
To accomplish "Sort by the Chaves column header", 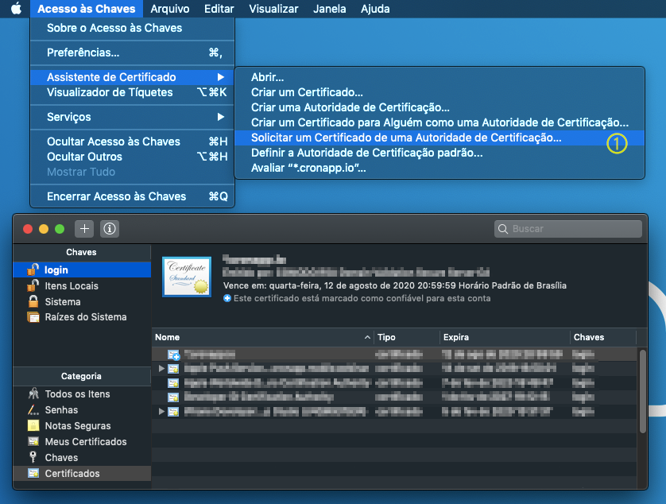I will pyautogui.click(x=603, y=337).
